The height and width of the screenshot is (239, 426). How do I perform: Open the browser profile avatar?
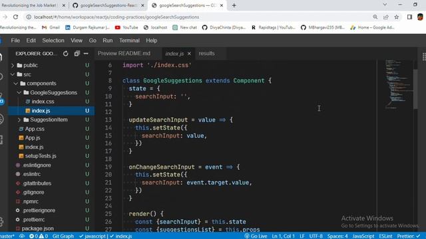pyautogui.click(x=420, y=17)
